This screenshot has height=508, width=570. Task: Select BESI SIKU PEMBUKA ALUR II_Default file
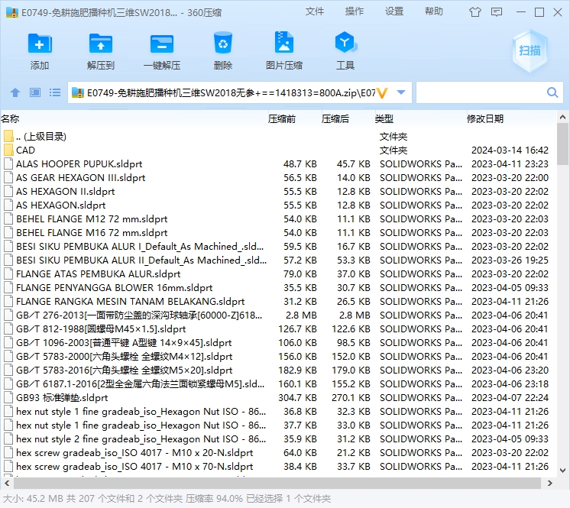(278, 260)
